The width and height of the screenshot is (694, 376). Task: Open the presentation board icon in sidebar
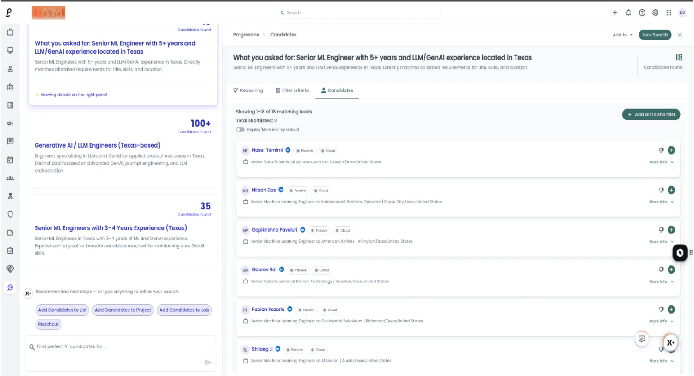point(10,50)
